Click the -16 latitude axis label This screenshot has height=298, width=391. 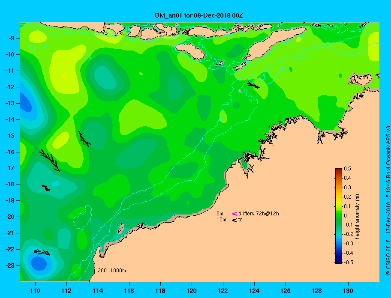(9, 152)
